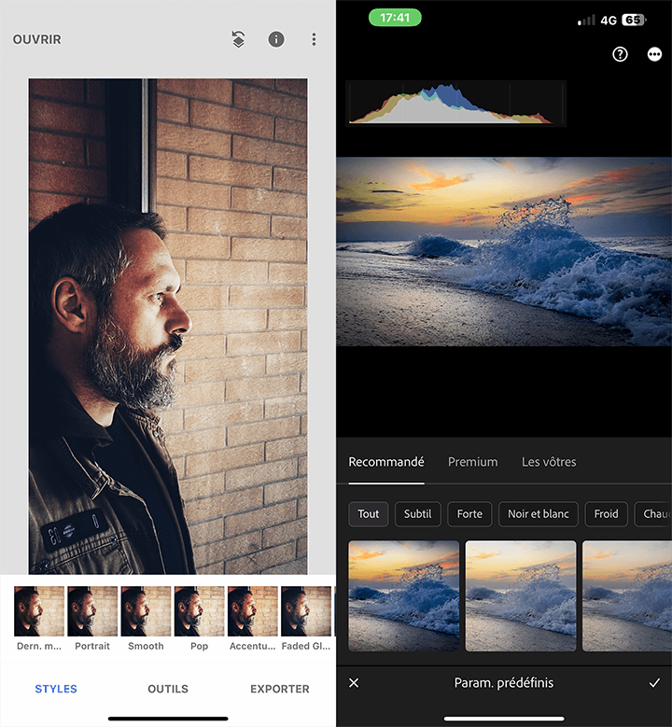Tap the Param. prédéfinis label
The height and width of the screenshot is (727, 672).
point(504,682)
